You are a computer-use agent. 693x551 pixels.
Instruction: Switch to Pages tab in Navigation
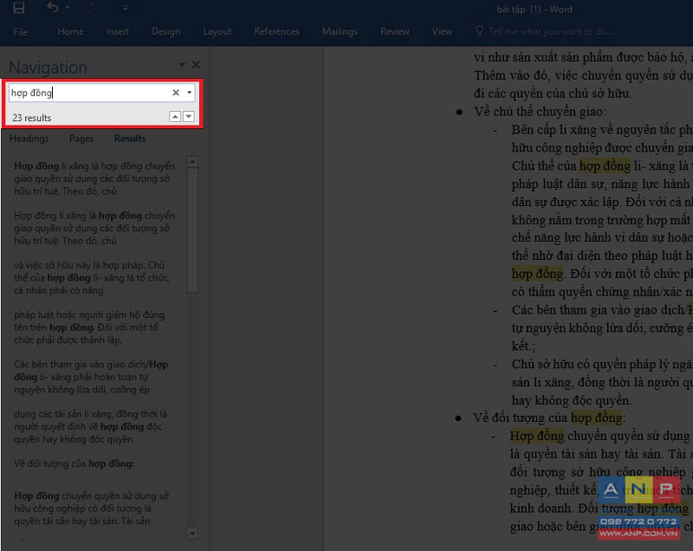81,139
